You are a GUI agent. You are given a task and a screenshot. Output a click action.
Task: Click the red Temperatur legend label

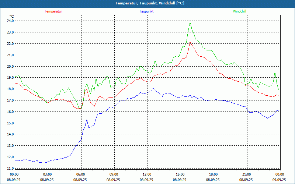pos(53,11)
